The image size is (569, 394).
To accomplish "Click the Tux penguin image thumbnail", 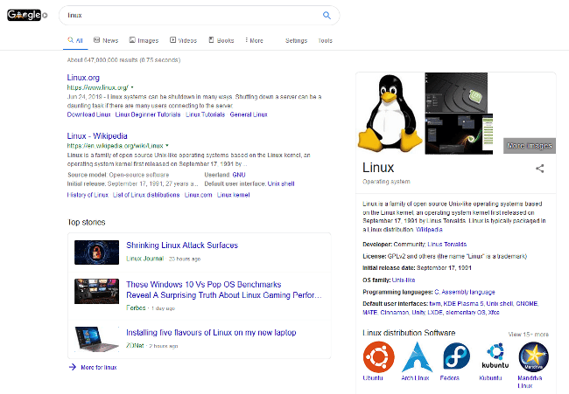I will 390,112.
